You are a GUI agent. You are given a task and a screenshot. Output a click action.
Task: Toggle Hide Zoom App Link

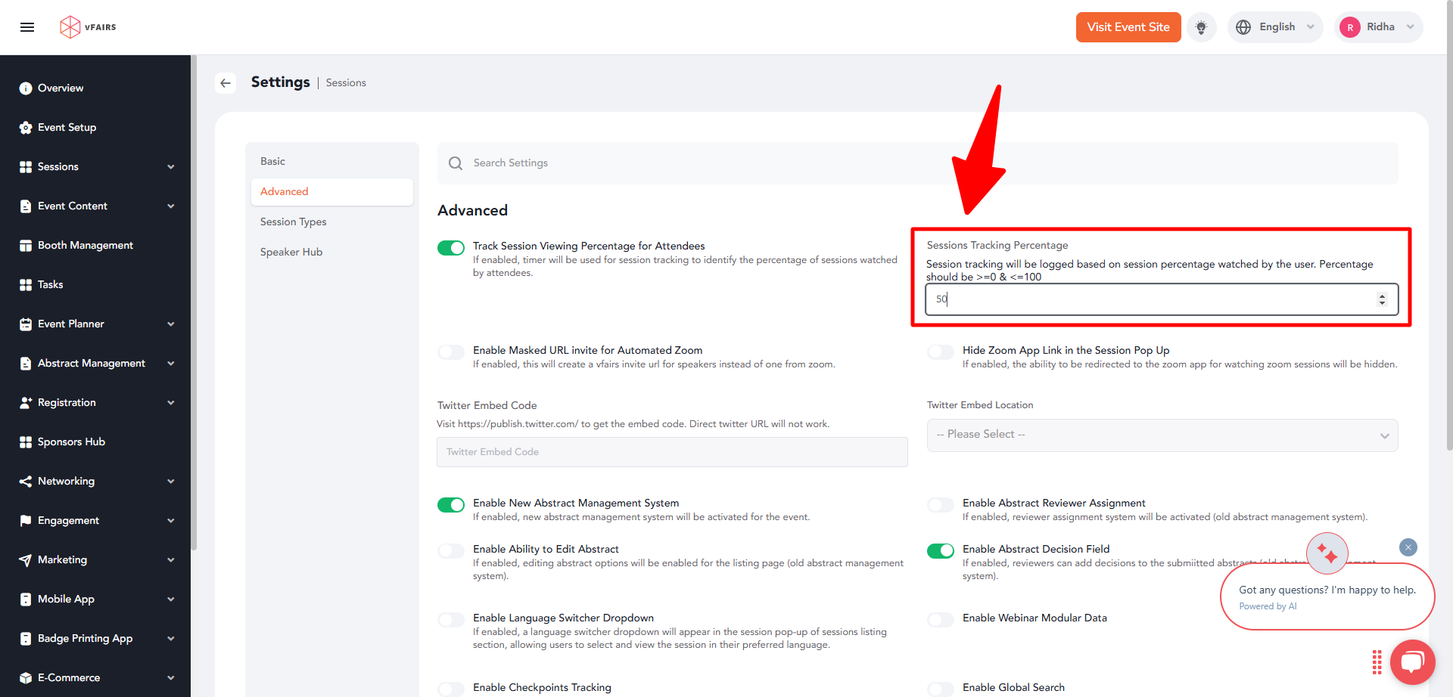941,352
